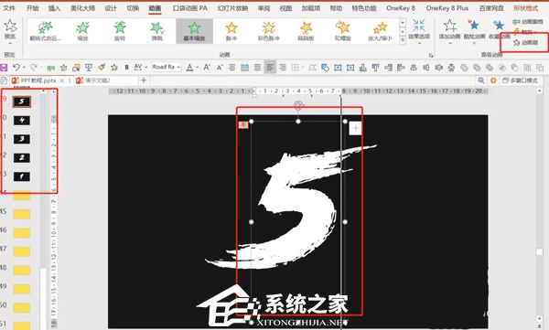Open the OneKey 8 tab
The width and height of the screenshot is (549, 330).
(401, 7)
